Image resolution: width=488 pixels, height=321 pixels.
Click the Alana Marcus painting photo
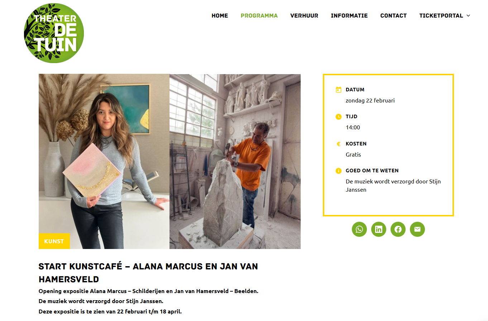click(104, 161)
